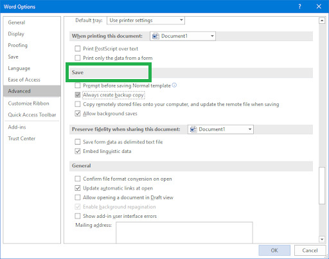Click the OK button
This screenshot has height=259, width=329.
coord(274,250)
